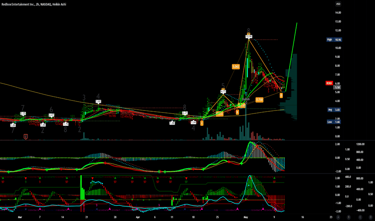Click the red earnings E marker

tap(26, 137)
